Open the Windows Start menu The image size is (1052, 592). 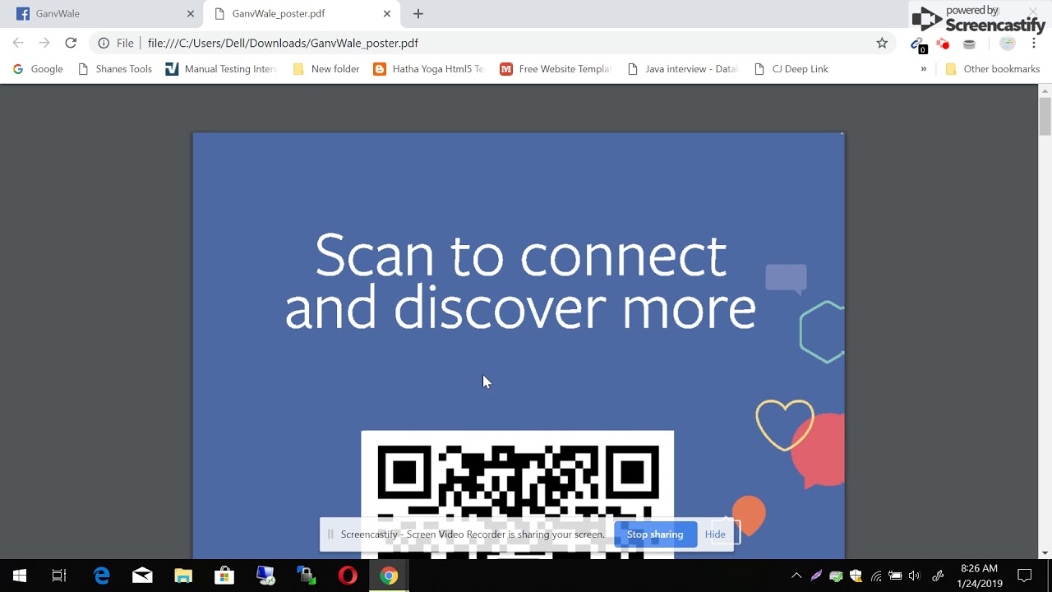[x=20, y=576]
